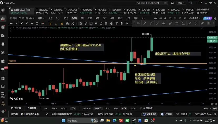
Task: Open the 更多 apps grid in sidebar
Action: (3, 95)
